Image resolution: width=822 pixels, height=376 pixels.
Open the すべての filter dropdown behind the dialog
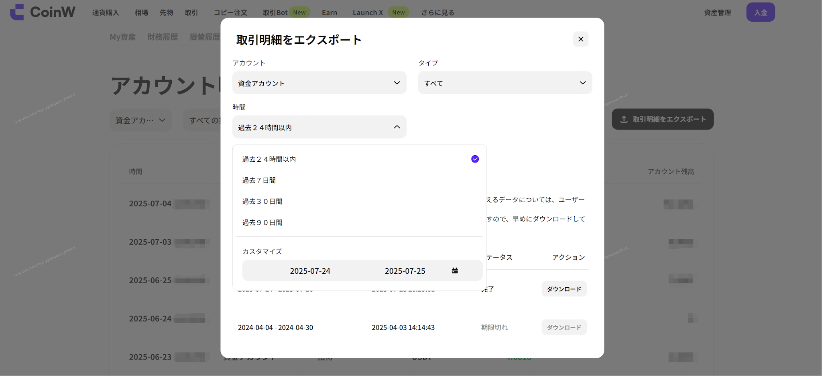point(203,120)
